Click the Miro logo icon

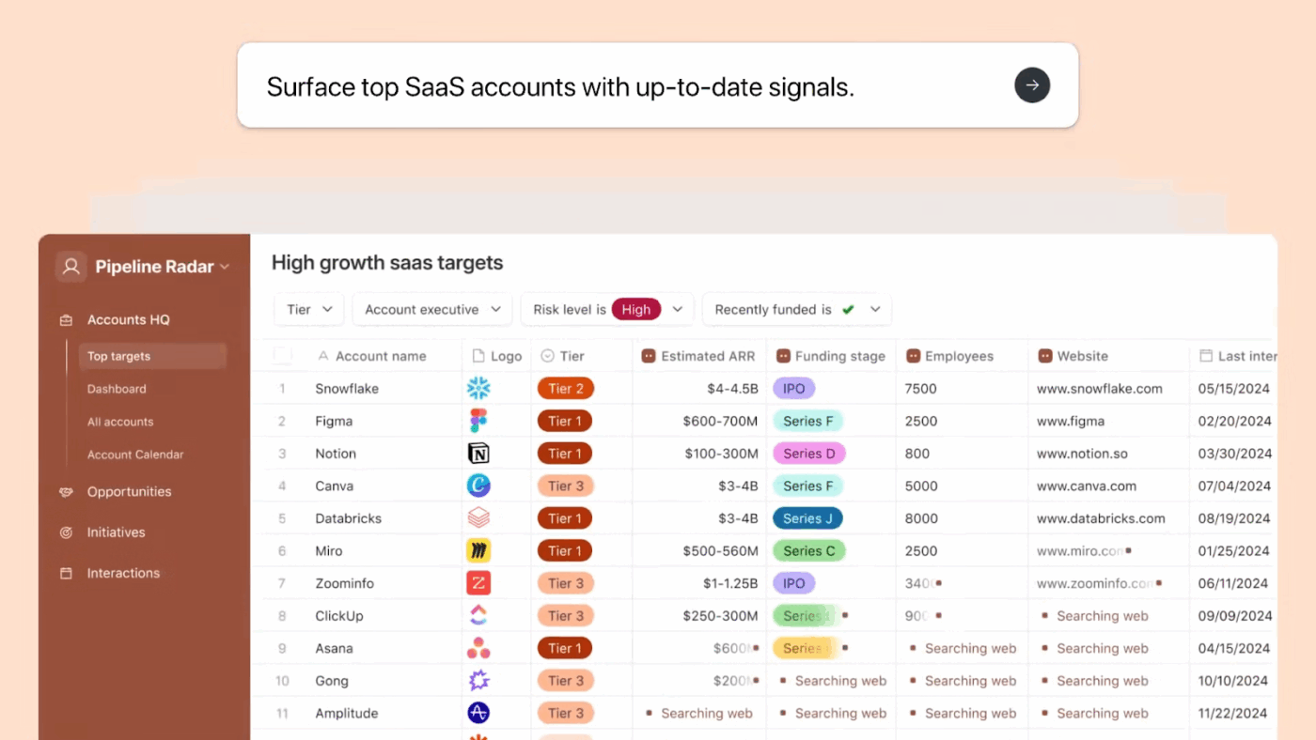tap(478, 550)
